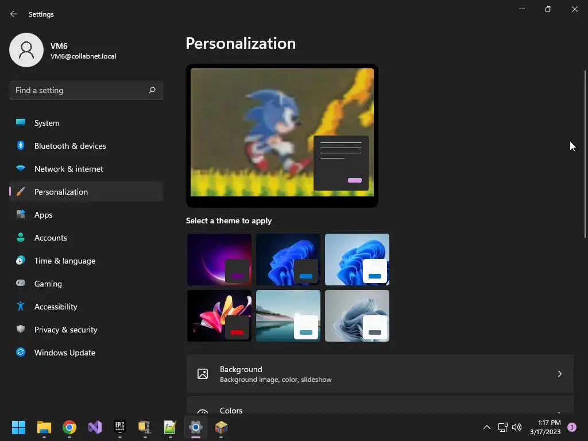The image size is (588, 441).
Task: Click the Accessibility label in sidebar
Action: click(56, 307)
